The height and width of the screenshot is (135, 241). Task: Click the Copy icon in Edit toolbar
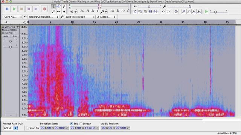pos(140,12)
